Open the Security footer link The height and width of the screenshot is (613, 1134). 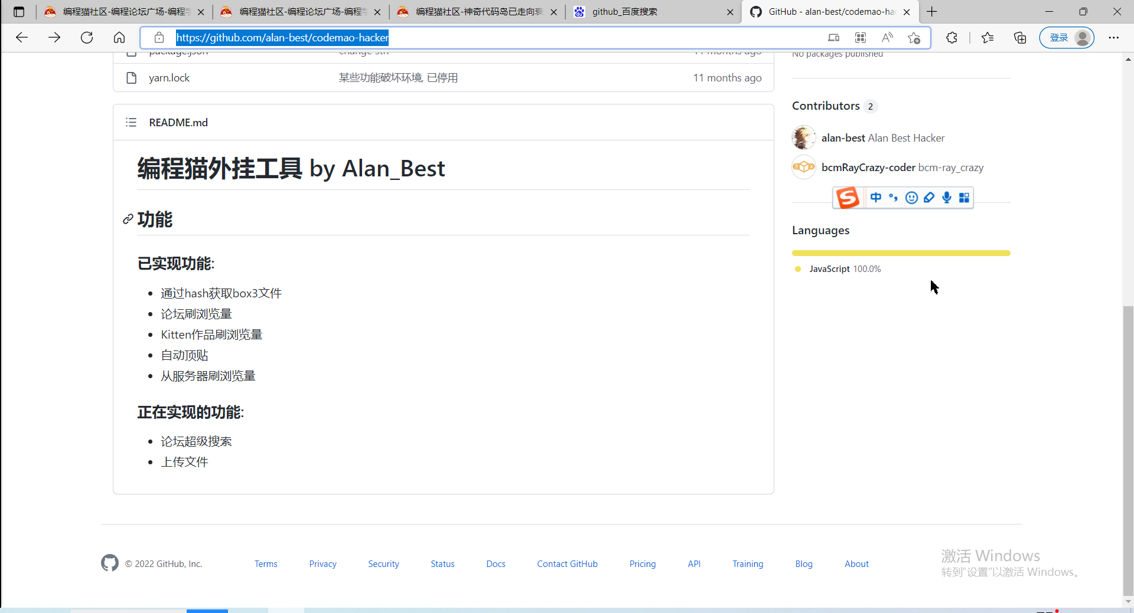point(384,564)
